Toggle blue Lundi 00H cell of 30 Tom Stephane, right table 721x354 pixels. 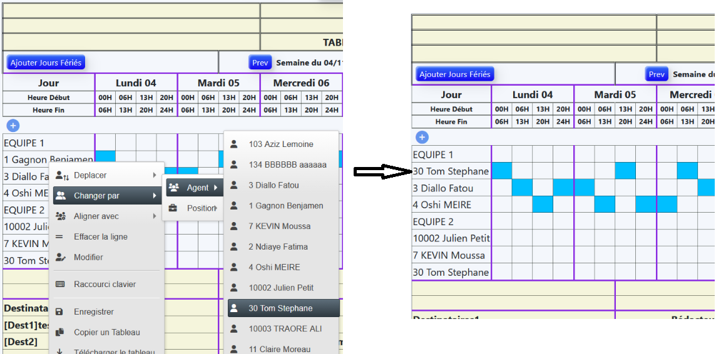[502, 171]
